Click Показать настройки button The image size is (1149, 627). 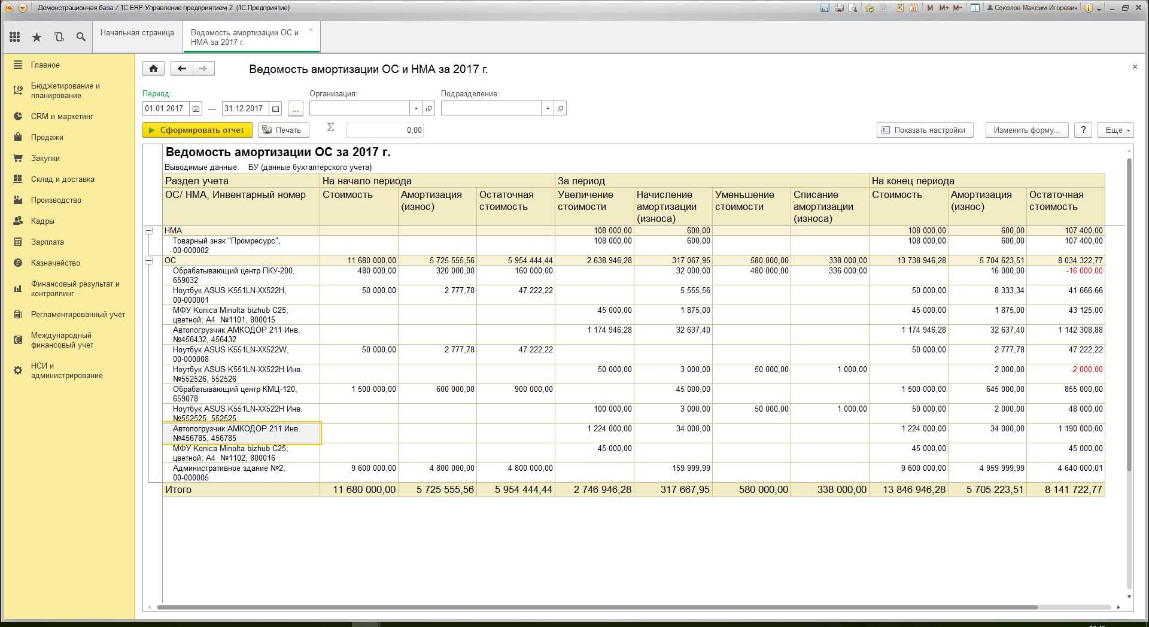[x=925, y=130]
